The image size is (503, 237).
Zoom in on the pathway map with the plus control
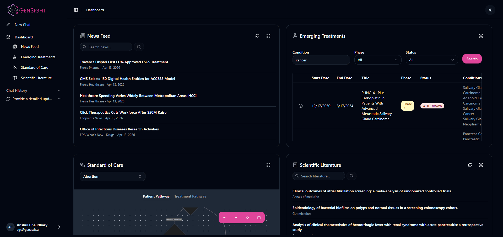coord(236,217)
